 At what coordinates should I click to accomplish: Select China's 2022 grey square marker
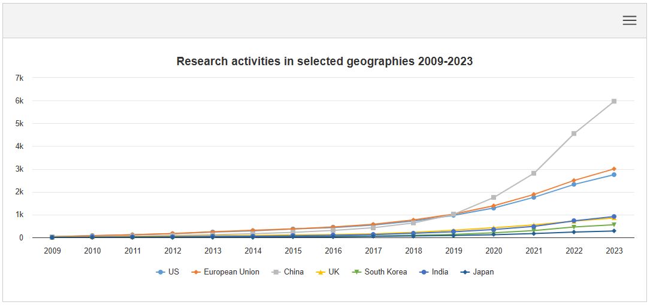coord(574,133)
